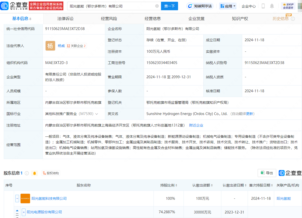Open the 阳光氢能 related product link
Screen dimensions: 302x218
point(284,198)
